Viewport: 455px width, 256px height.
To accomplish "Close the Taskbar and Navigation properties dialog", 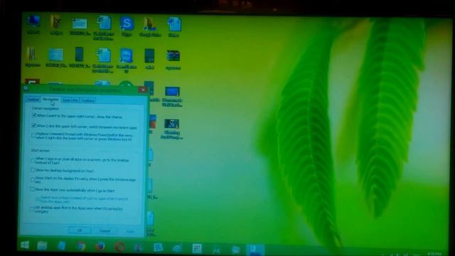I will (x=143, y=90).
